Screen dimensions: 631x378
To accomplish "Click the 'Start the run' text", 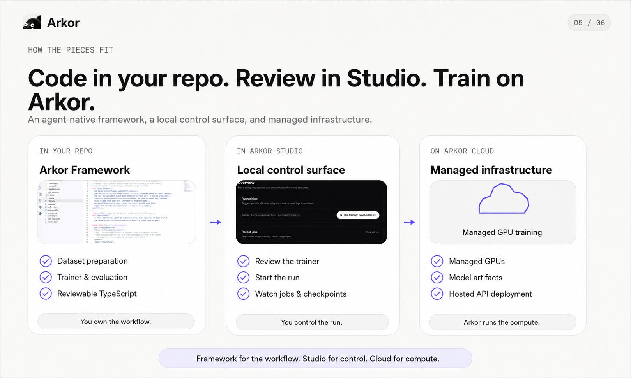I will pos(277,278).
